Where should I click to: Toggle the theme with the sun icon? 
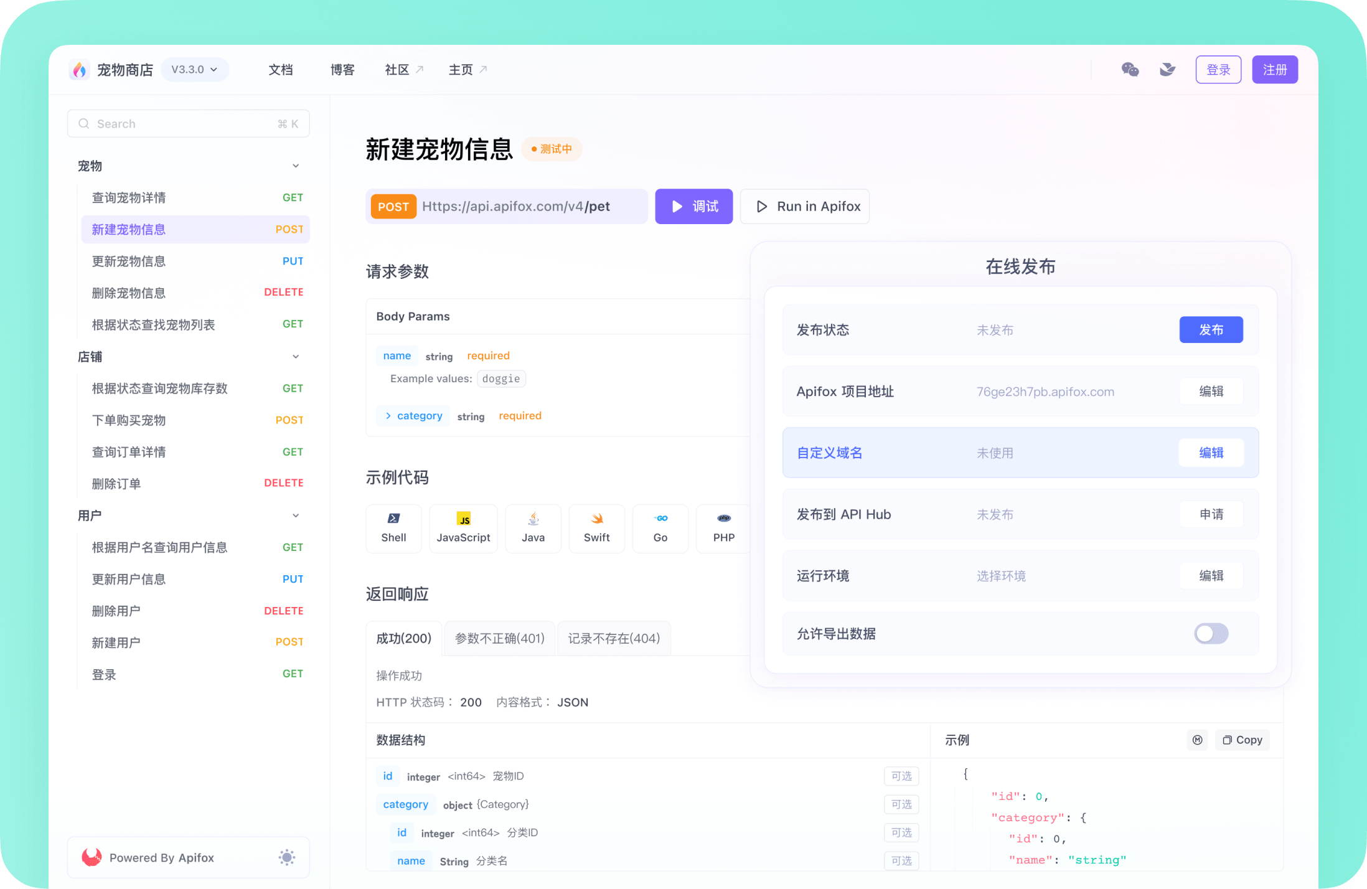pos(287,858)
